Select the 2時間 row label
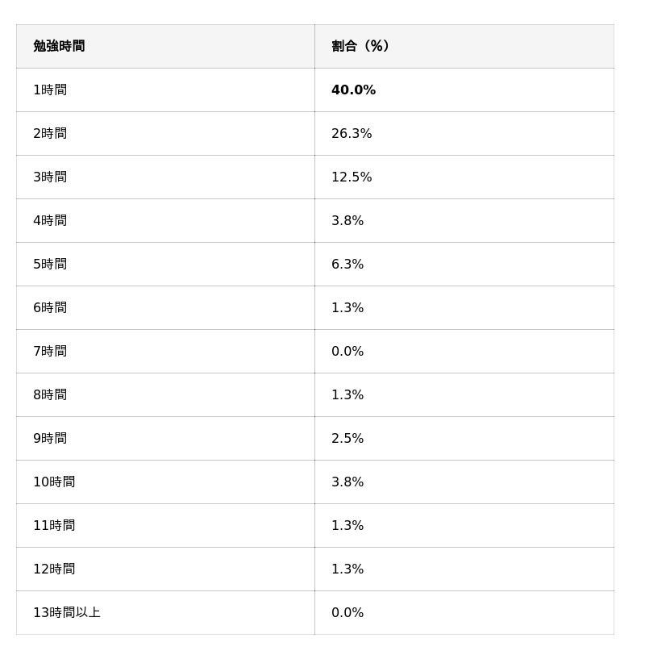 click(50, 133)
